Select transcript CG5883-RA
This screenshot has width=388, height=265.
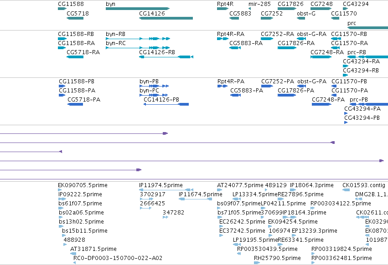pos(235,48)
